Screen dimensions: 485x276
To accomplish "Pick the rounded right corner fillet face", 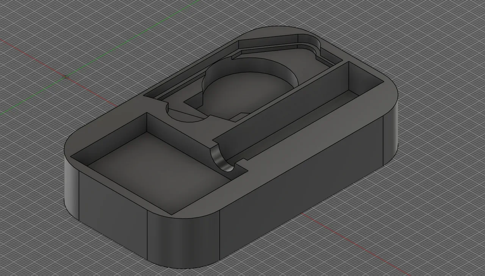I will [x=391, y=136].
